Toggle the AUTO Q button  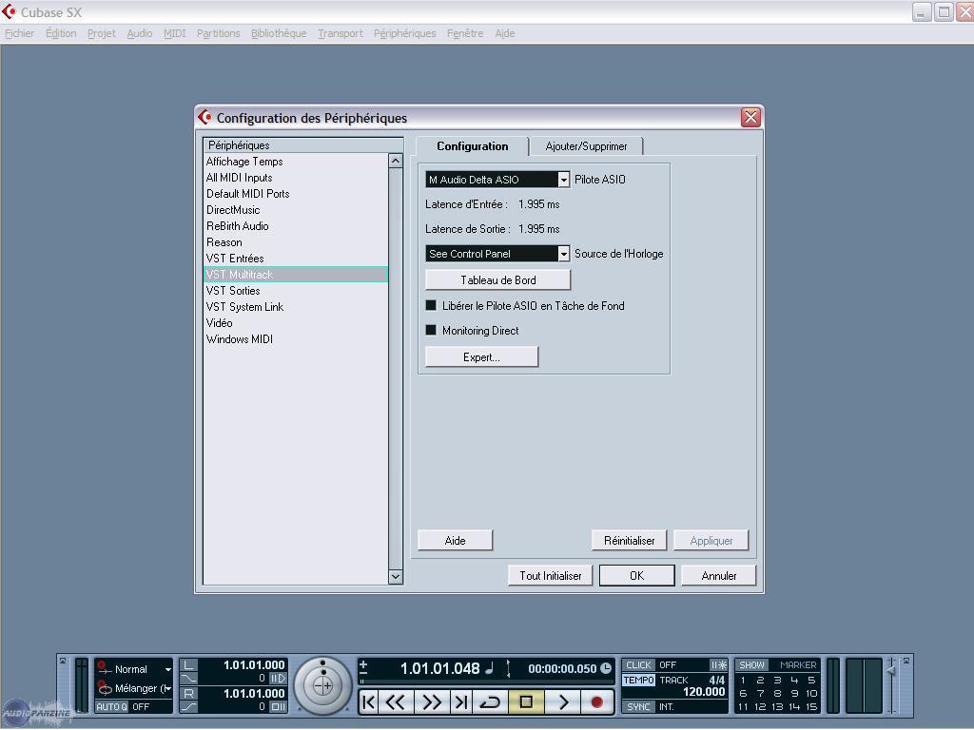[x=112, y=707]
